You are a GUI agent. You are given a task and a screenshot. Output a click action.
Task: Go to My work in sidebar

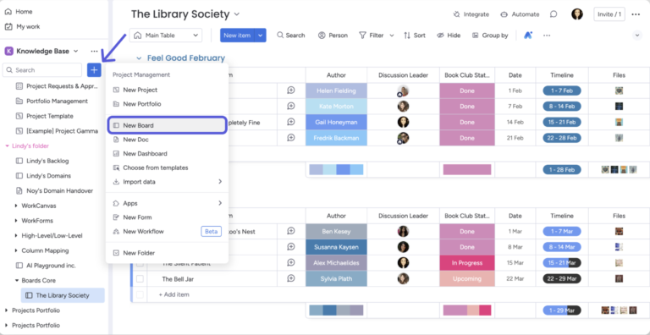[22, 26]
